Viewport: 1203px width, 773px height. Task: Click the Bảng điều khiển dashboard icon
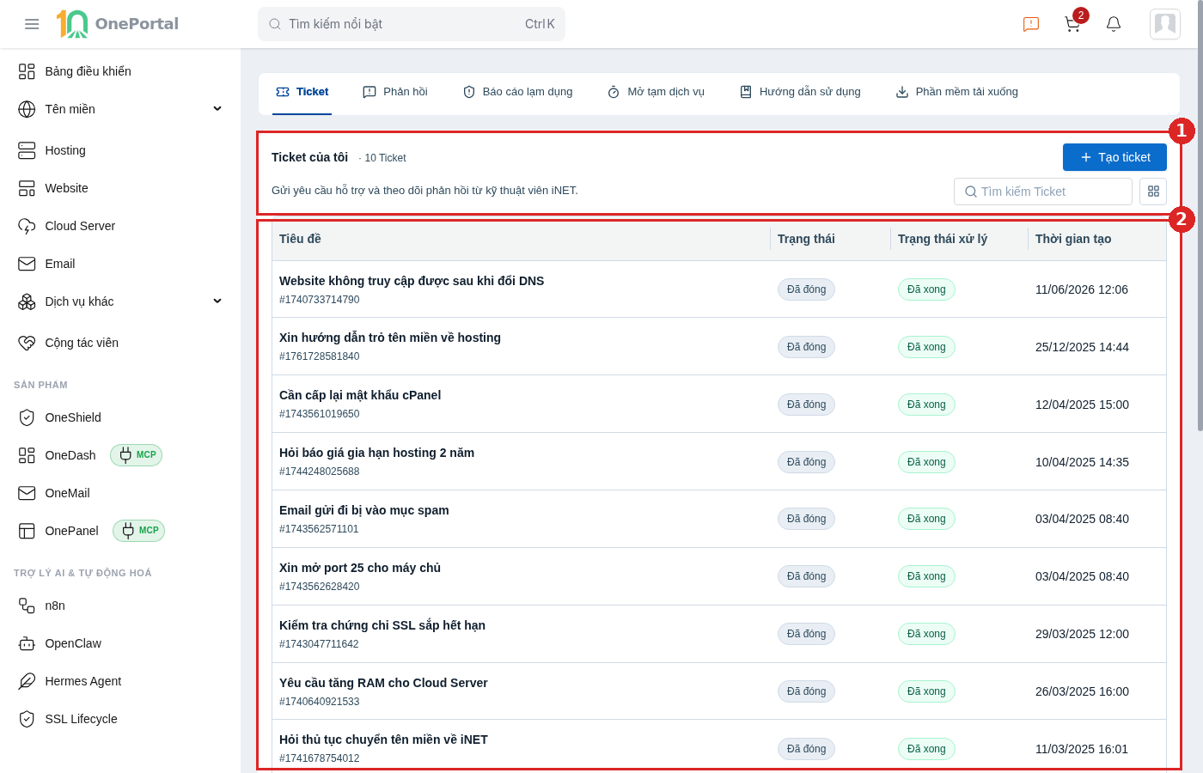click(x=27, y=71)
